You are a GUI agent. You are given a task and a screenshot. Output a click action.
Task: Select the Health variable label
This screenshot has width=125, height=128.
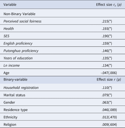tap(9, 29)
